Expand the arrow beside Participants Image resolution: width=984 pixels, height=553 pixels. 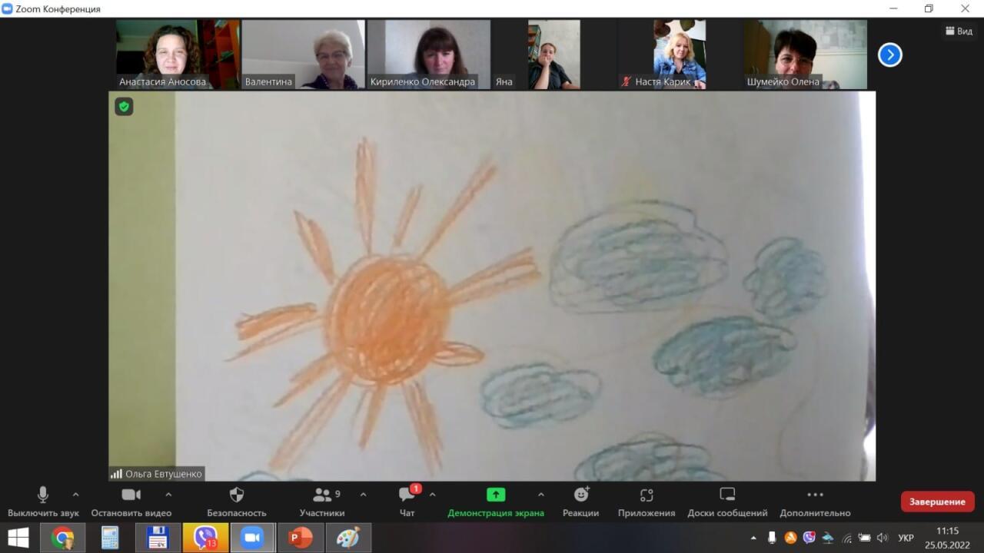[x=363, y=495]
